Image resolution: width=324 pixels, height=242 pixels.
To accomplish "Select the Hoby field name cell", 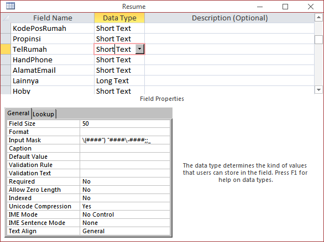I will click(x=53, y=90).
